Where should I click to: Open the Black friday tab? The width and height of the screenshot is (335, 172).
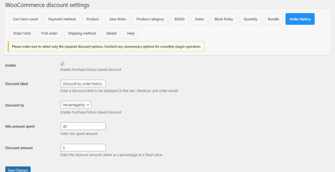[224, 19]
